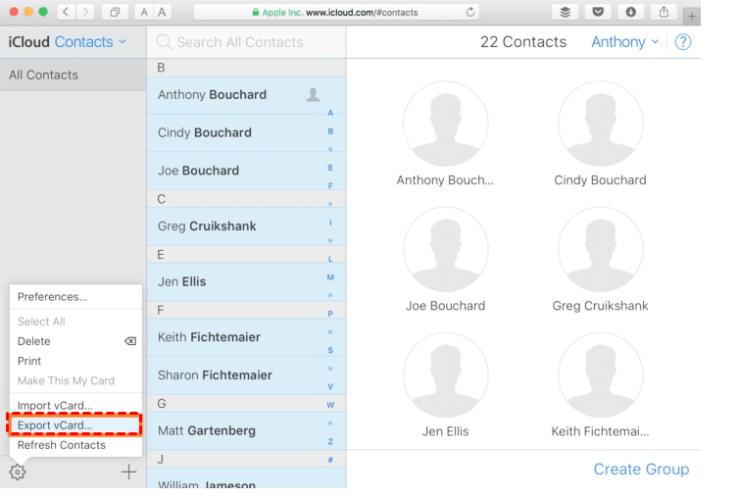
Task: Increase text size with large A button
Action: (x=162, y=12)
